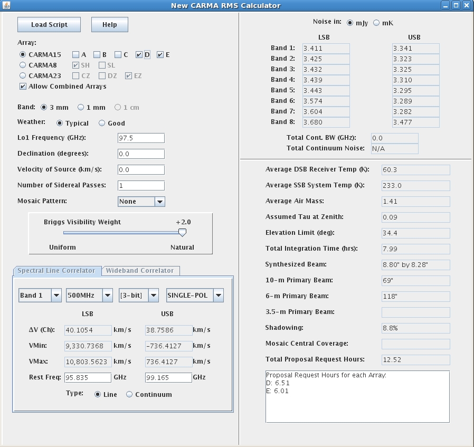Click the Average SSB System Temp value
Viewport: 474px width, 447px height.
tap(415, 186)
